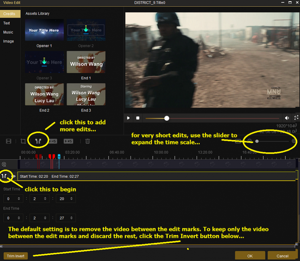Zoom out the timeline with minus icon
The image size is (300, 261).
[249, 141]
